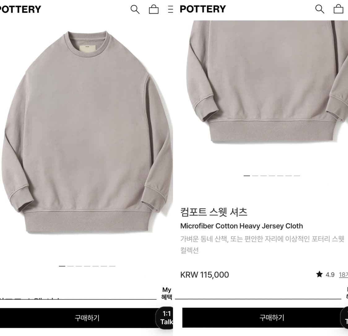This screenshot has width=348, height=336.
Task: Open shopping bag in the left header
Action: [153, 9]
